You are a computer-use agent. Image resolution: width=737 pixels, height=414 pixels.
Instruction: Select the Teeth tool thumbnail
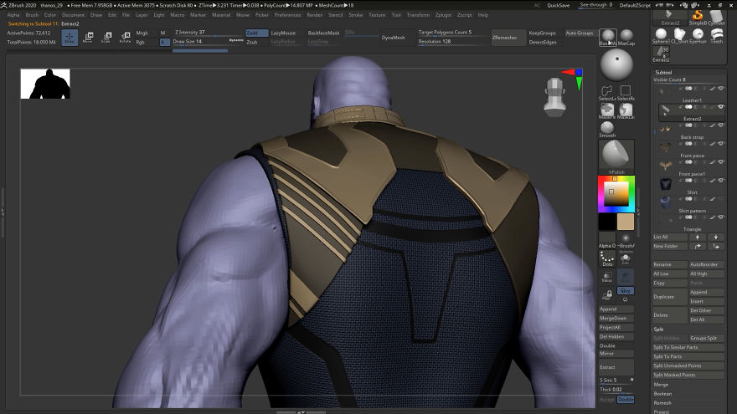pos(716,36)
